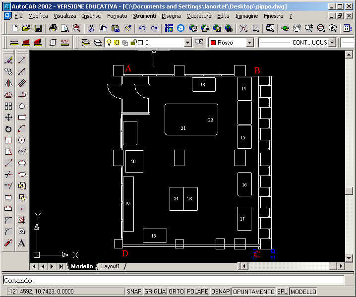Select the Multiline Text A tool
The image size is (356, 297).
22,243
